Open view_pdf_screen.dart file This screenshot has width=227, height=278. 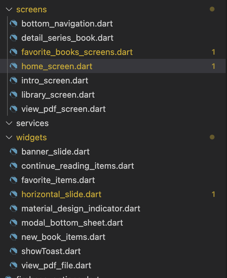63,109
